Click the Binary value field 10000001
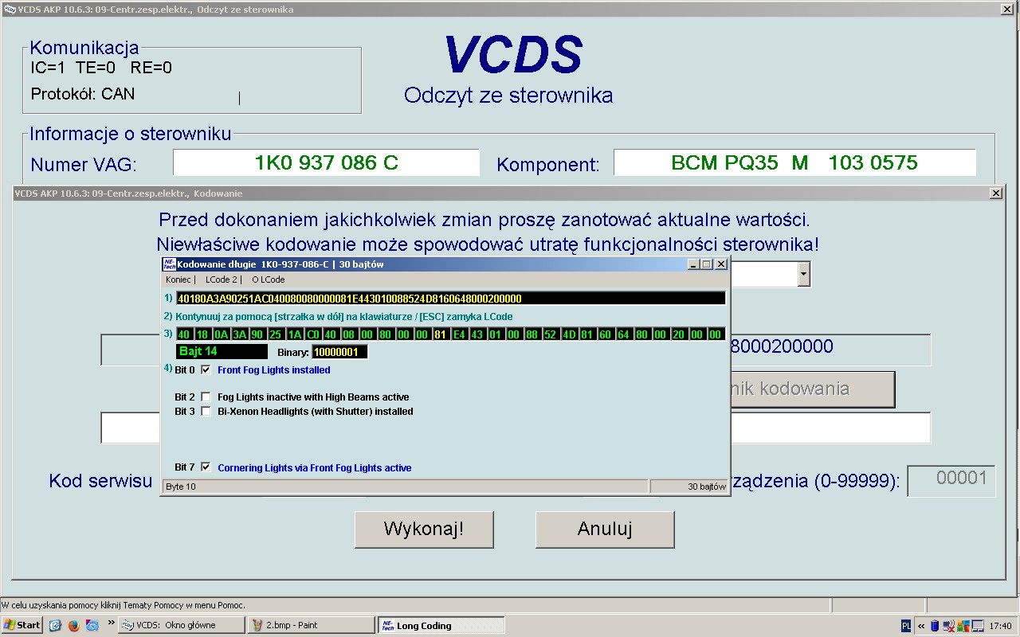 point(340,352)
